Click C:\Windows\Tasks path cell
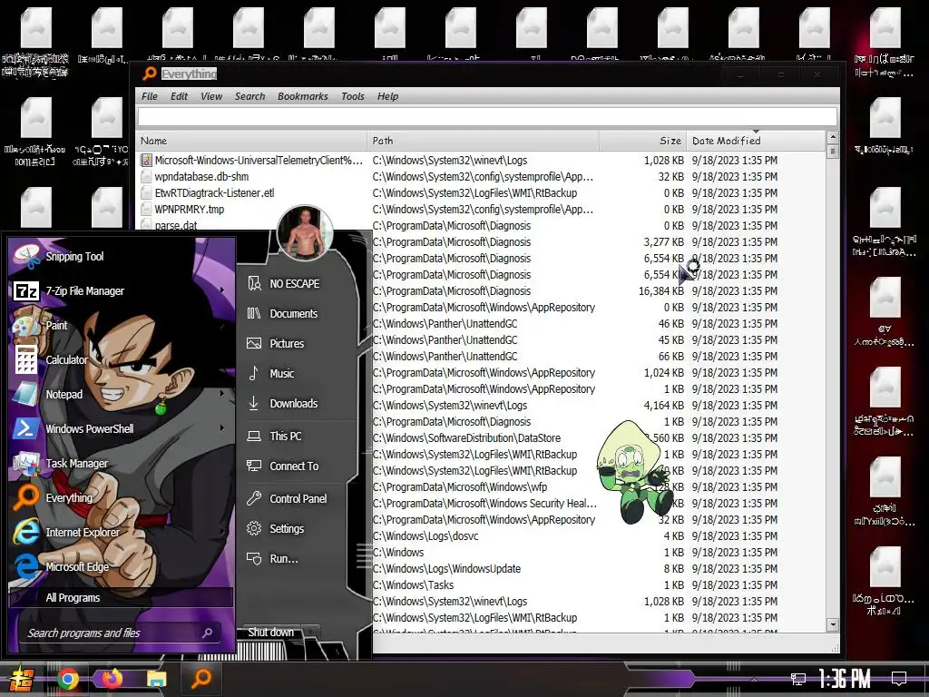The width and height of the screenshot is (929, 697). (x=413, y=585)
